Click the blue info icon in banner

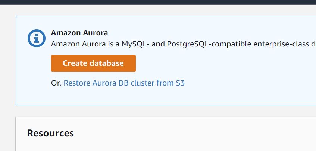[x=36, y=38]
